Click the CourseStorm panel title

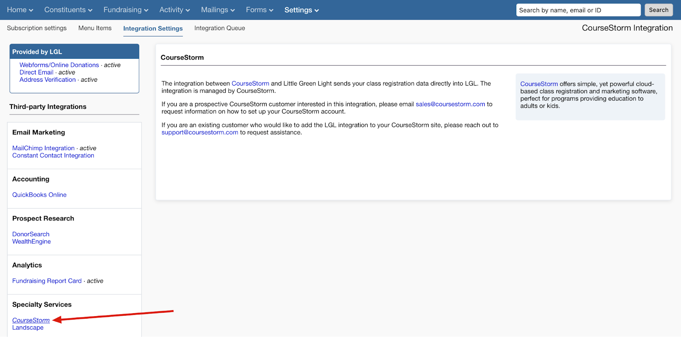point(182,57)
